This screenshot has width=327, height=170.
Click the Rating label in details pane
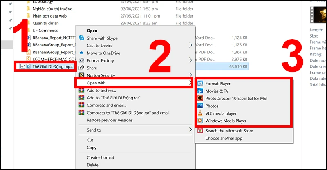(316, 54)
